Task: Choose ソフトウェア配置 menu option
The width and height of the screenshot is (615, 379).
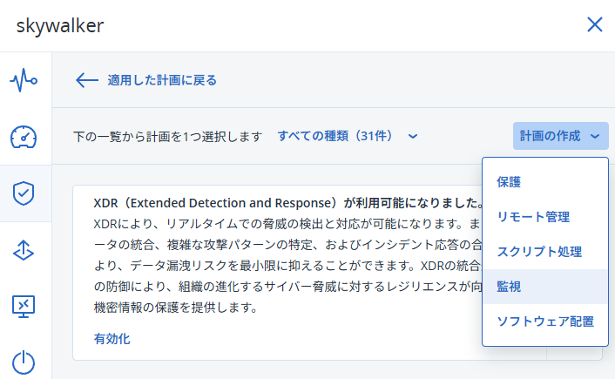Action: click(545, 321)
